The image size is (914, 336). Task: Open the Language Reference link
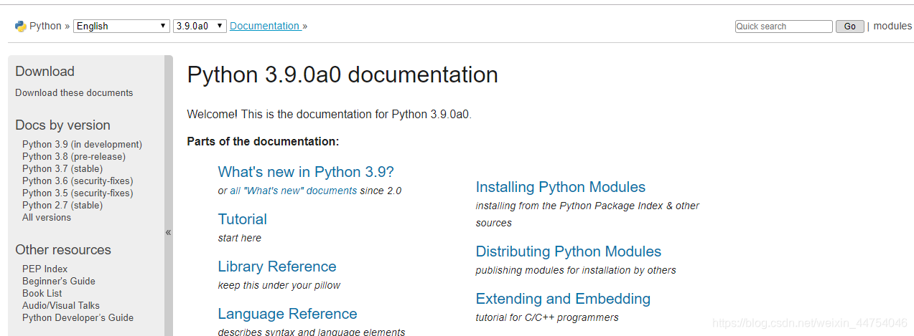pos(287,314)
